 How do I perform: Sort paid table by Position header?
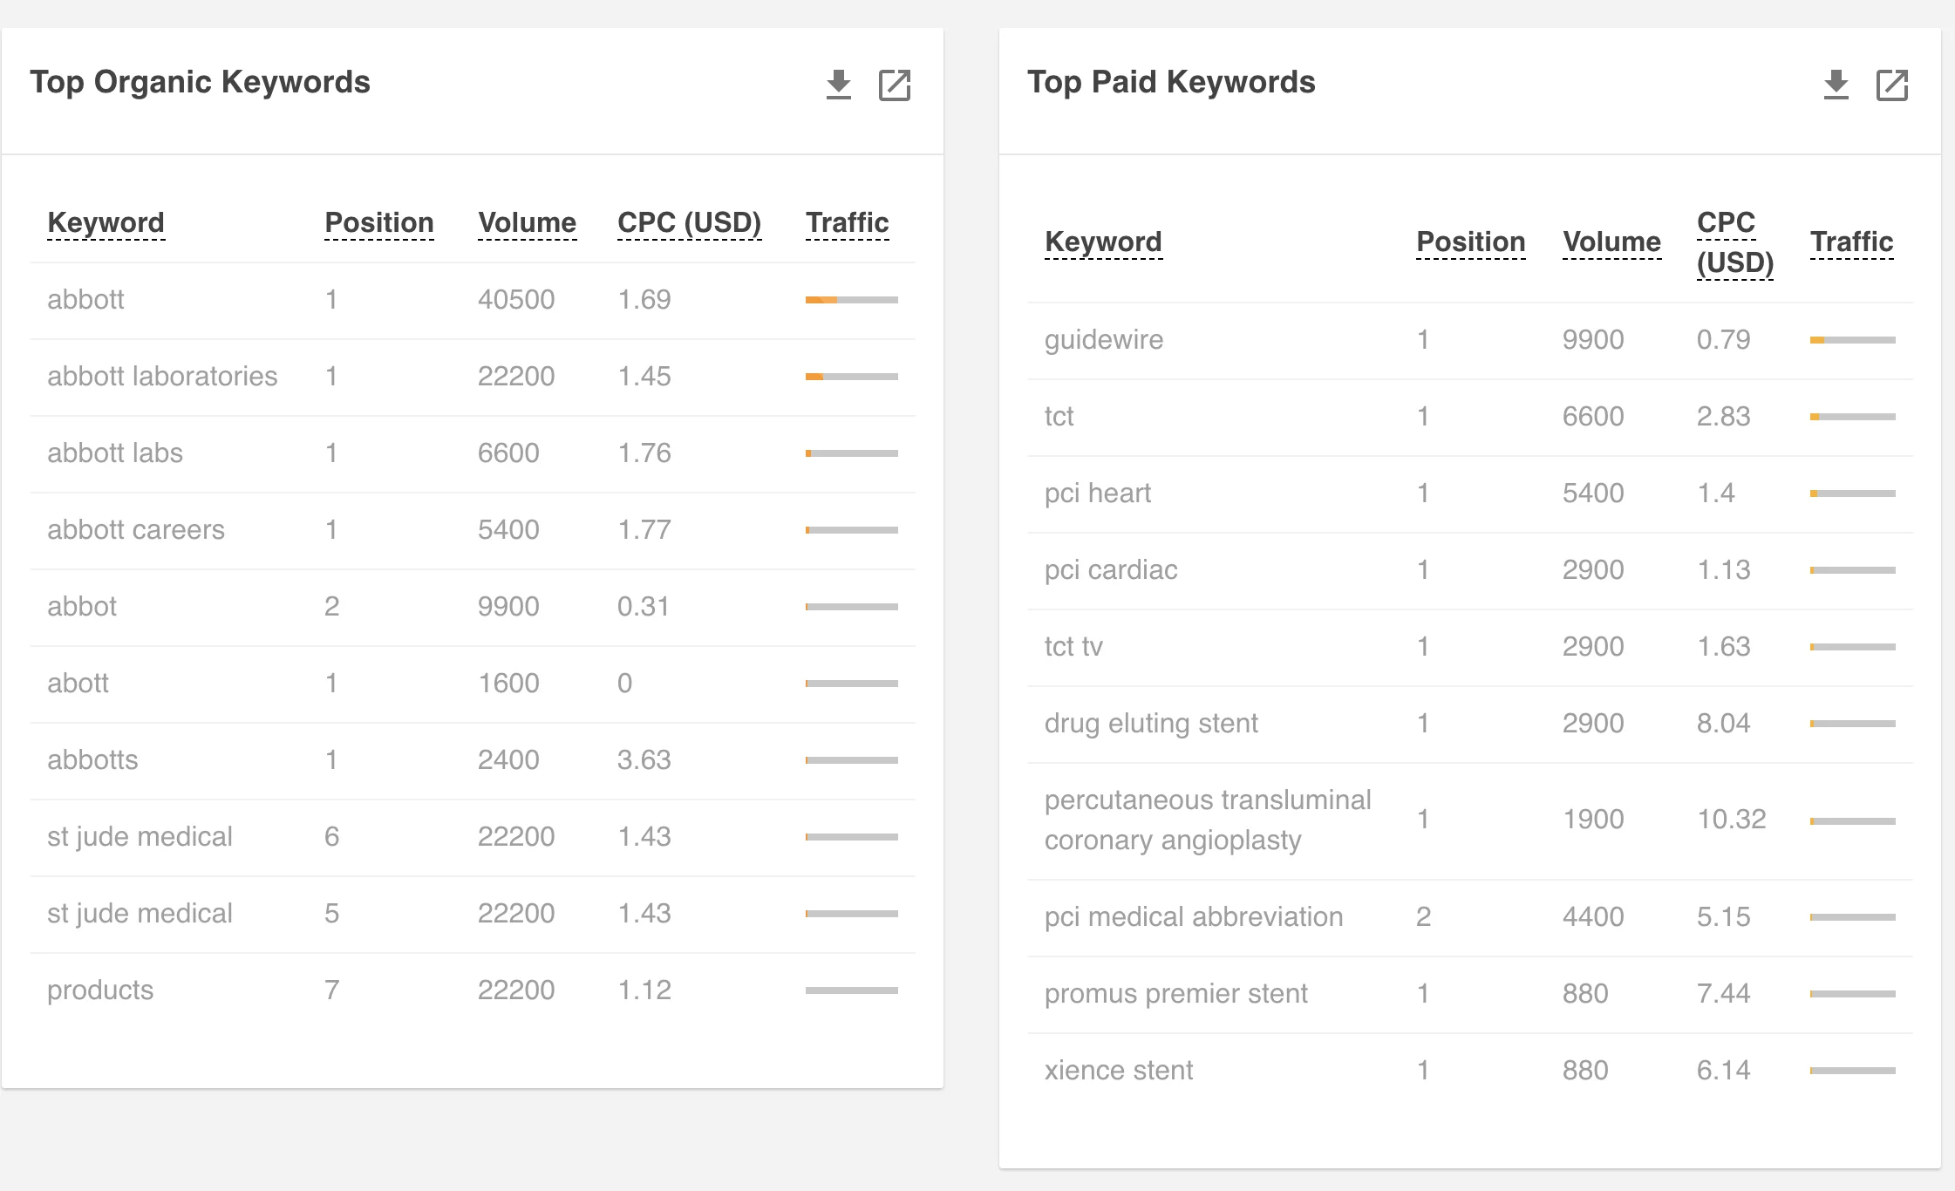pyautogui.click(x=1471, y=242)
